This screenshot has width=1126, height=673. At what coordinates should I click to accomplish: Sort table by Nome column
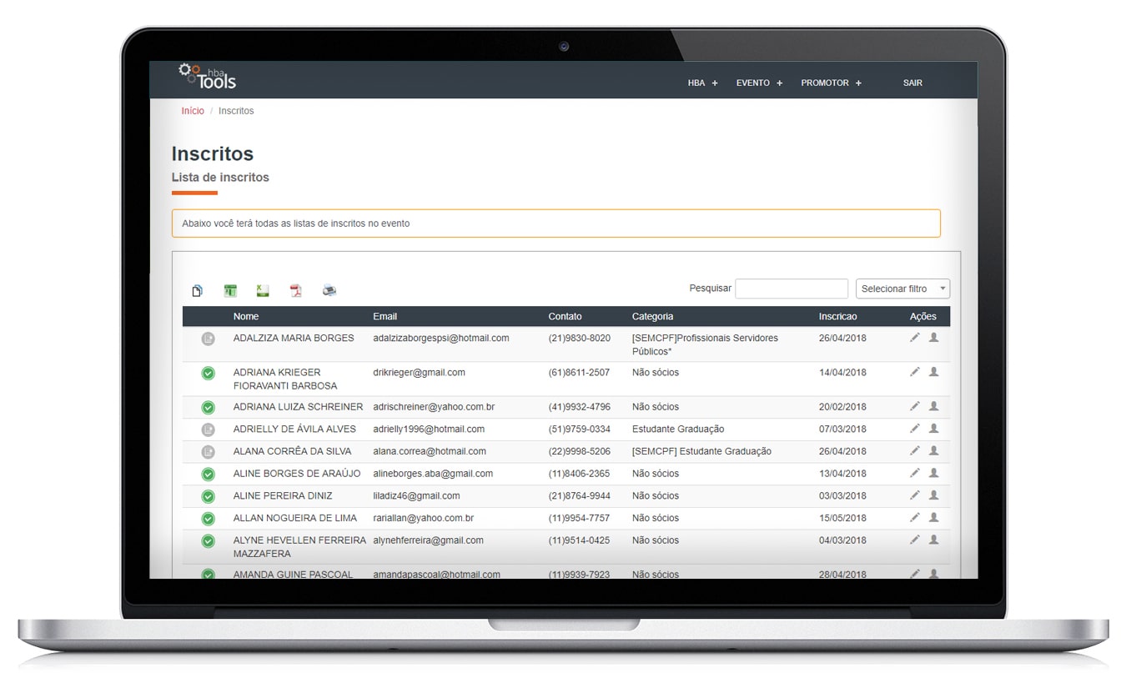tap(246, 316)
